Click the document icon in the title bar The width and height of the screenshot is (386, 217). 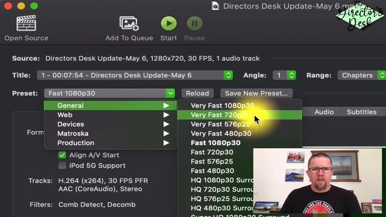pyautogui.click(x=215, y=6)
